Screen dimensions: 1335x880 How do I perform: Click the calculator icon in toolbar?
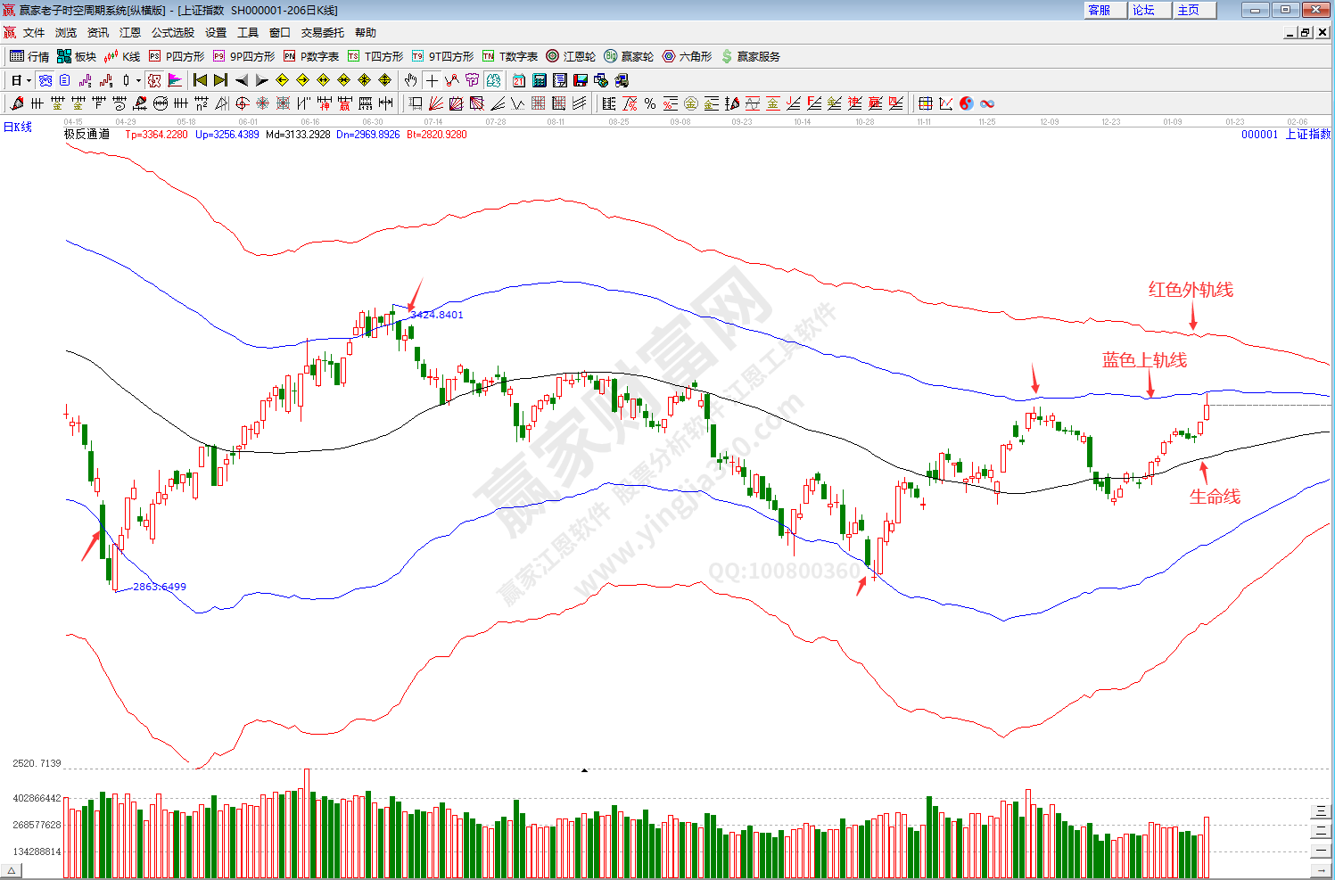pos(540,80)
